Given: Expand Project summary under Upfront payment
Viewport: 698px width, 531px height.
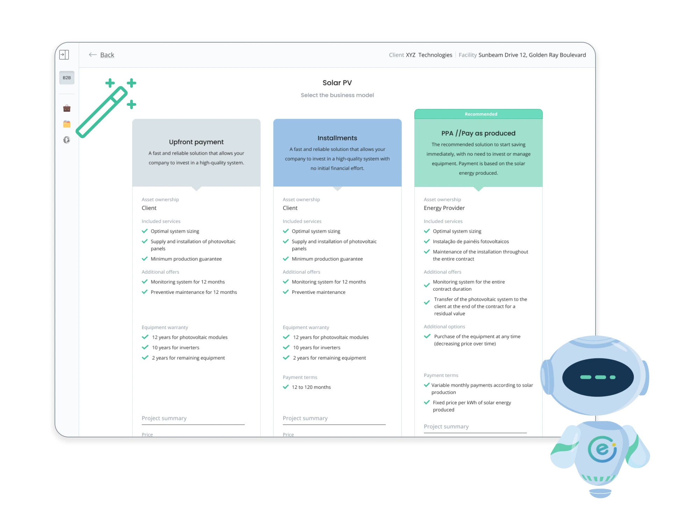Looking at the screenshot, I should click(164, 418).
